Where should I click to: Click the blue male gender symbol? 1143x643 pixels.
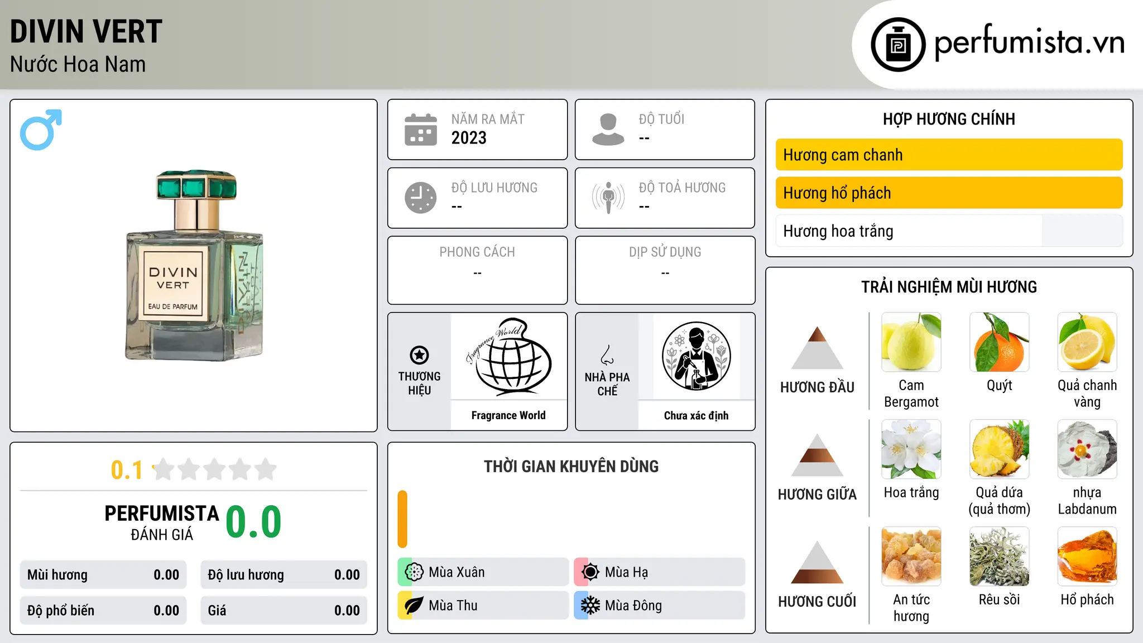(41, 129)
